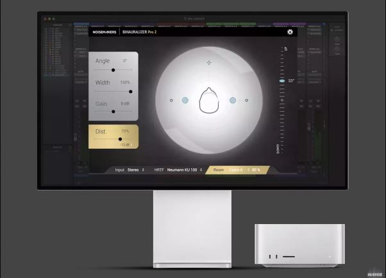Open the Room preset dropdown
The width and height of the screenshot is (386, 278).
coord(239,169)
